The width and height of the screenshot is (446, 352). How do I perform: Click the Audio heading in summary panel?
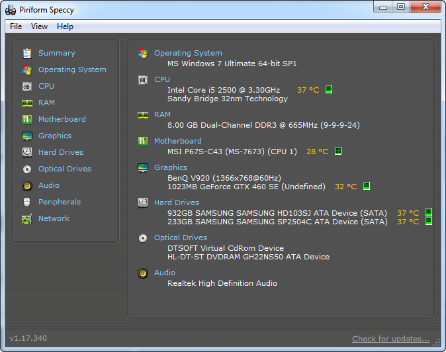165,273
